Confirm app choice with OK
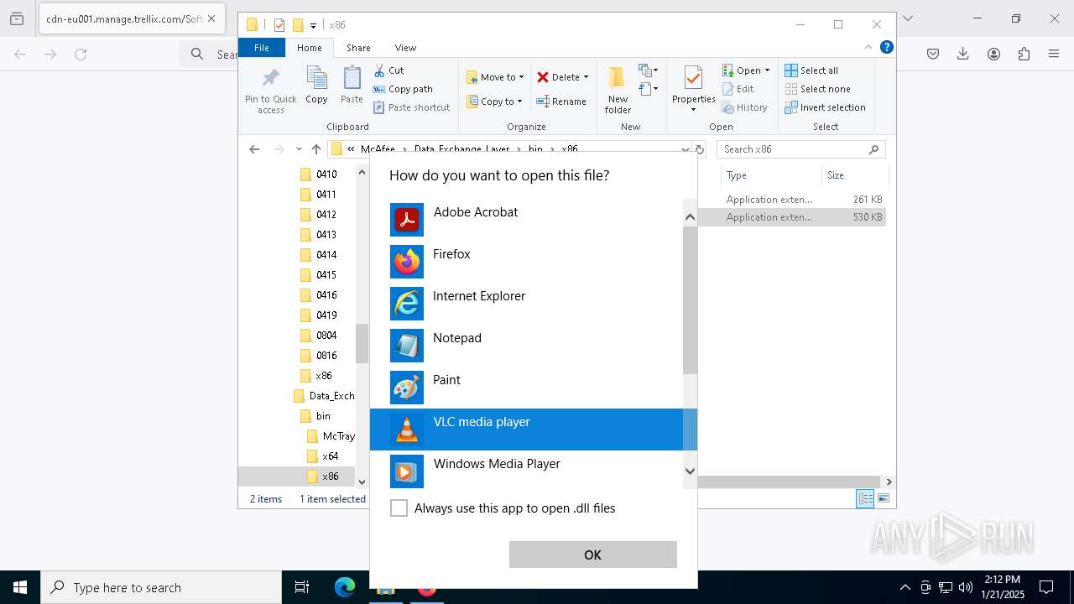The width and height of the screenshot is (1074, 604). tap(592, 555)
